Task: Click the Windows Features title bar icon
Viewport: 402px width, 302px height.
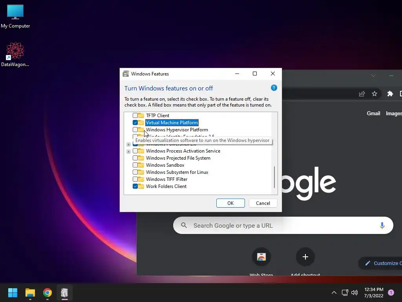Action: point(126,74)
